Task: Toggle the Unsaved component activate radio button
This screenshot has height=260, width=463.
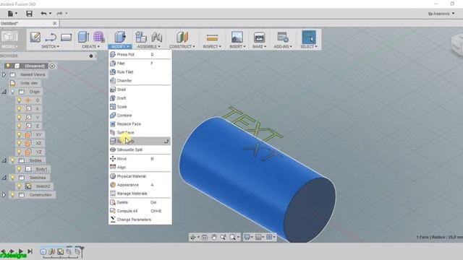Action: coord(52,66)
